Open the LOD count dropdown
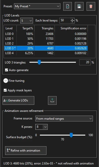 pyautogui.click(x=27, y=20)
